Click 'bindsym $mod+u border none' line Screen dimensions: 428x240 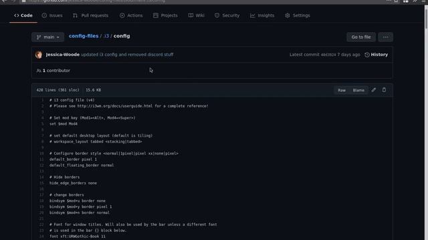tap(78, 201)
